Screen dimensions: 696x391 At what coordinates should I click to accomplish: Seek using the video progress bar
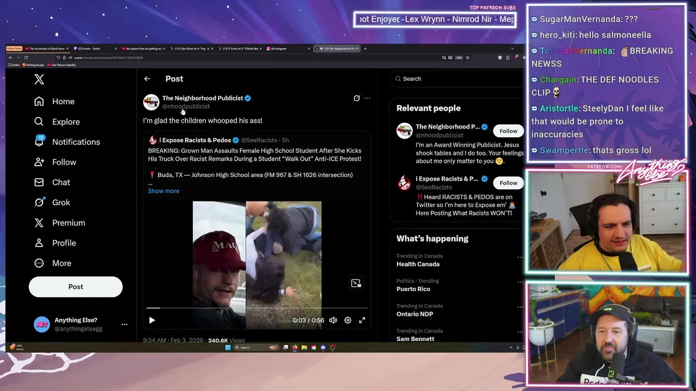click(257, 308)
